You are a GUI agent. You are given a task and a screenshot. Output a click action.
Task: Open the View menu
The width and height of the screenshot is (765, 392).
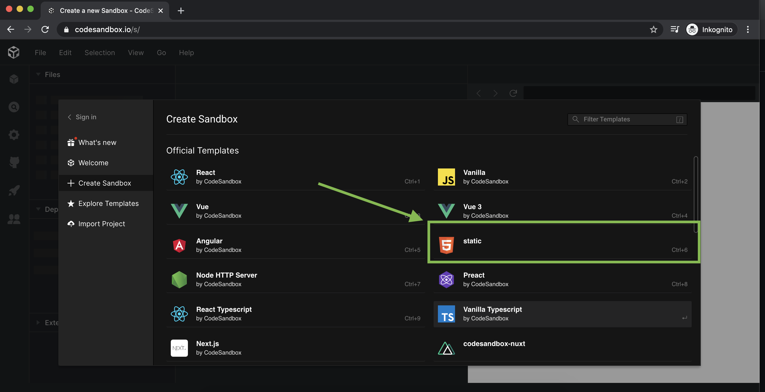136,52
